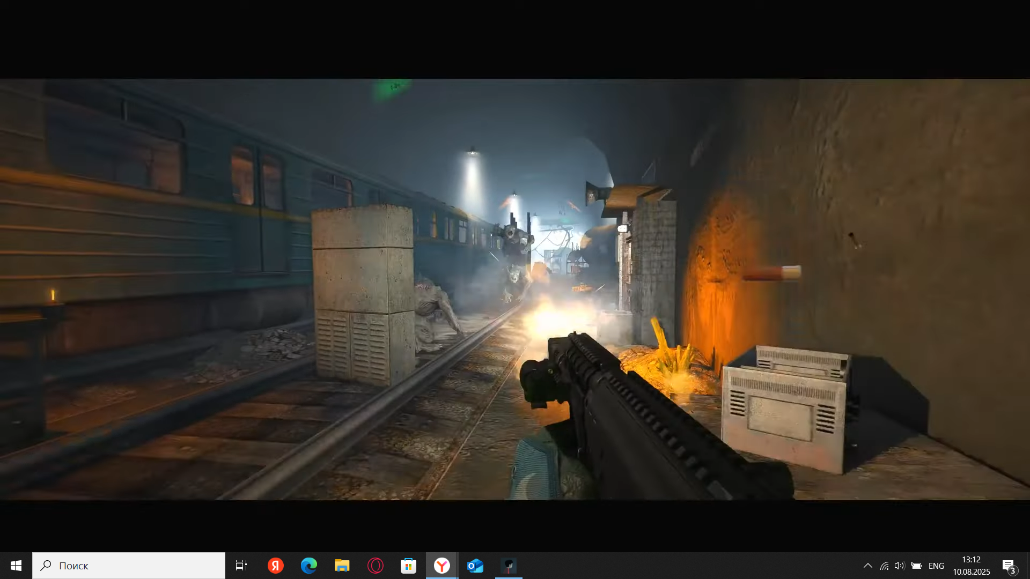1030x579 pixels.
Task: Expand the hidden tray icons chevron
Action: (x=867, y=566)
